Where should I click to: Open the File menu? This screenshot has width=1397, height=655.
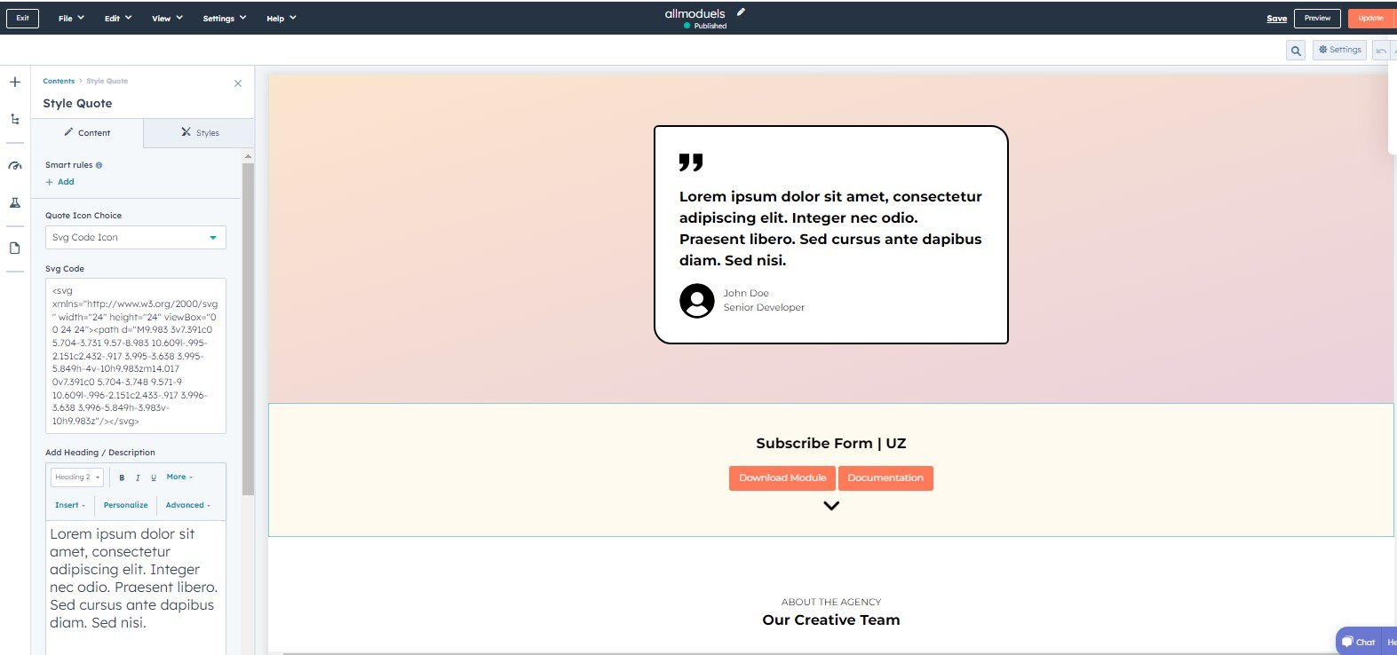pos(71,18)
